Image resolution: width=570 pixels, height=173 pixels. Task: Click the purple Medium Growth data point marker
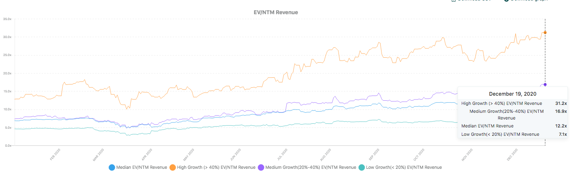[545, 84]
